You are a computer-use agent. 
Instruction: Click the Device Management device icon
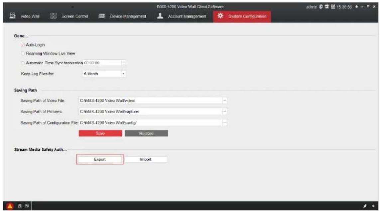click(x=102, y=16)
